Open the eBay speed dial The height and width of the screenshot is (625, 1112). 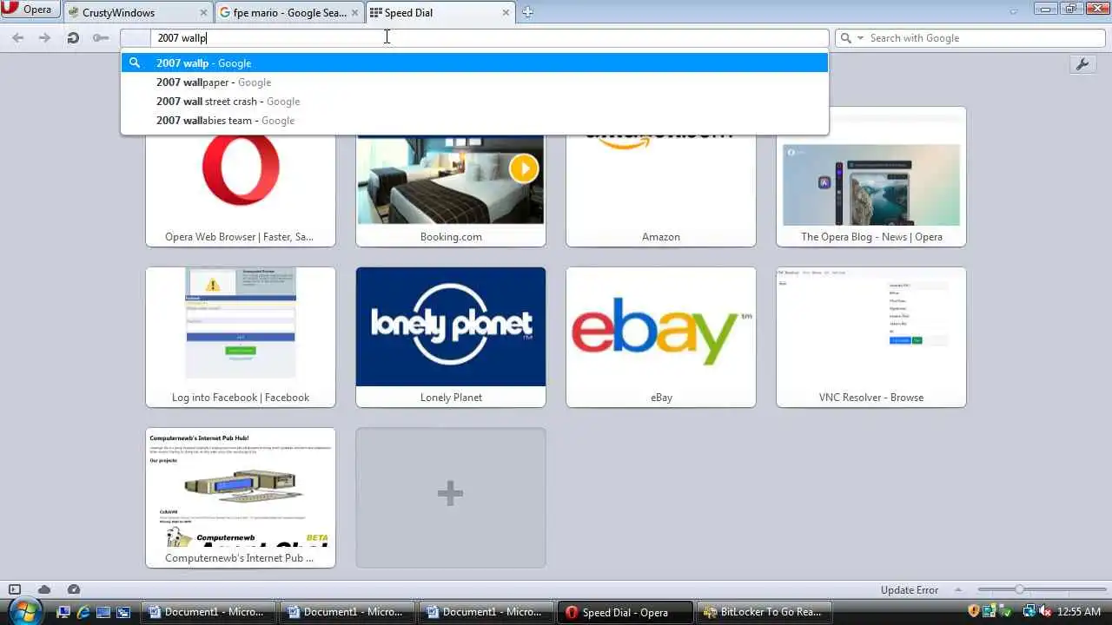[661, 337]
